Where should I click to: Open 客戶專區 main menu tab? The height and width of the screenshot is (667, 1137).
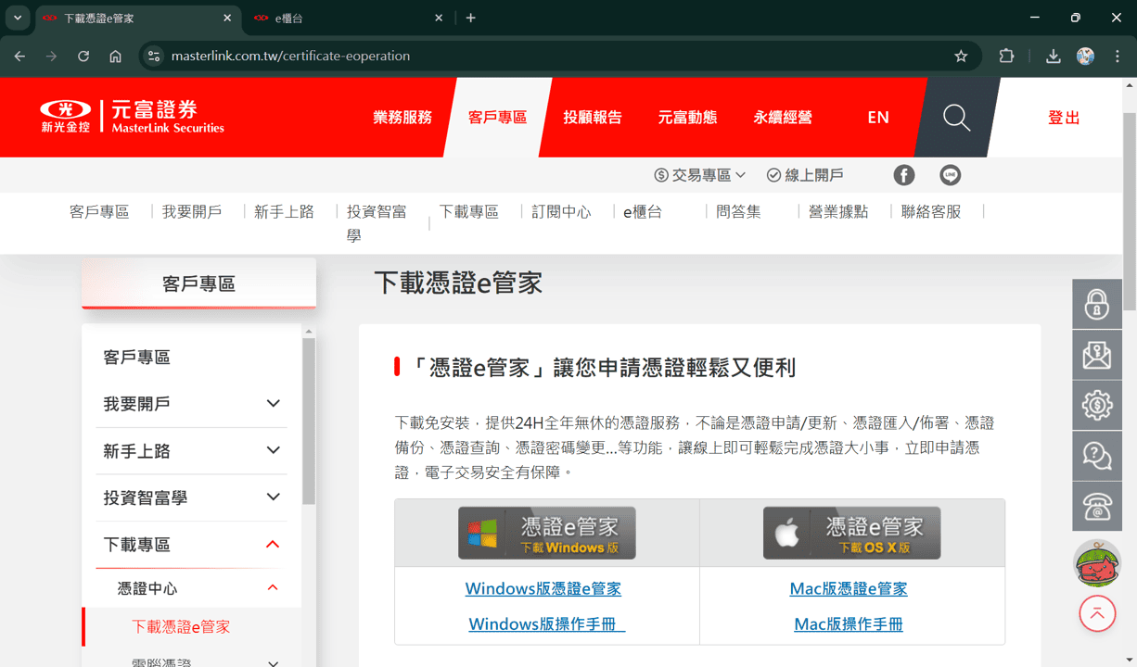pyautogui.click(x=497, y=118)
